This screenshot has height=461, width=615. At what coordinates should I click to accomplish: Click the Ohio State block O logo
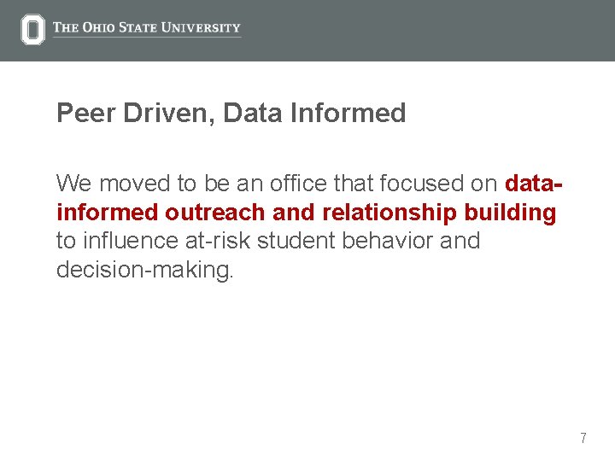pos(33,29)
